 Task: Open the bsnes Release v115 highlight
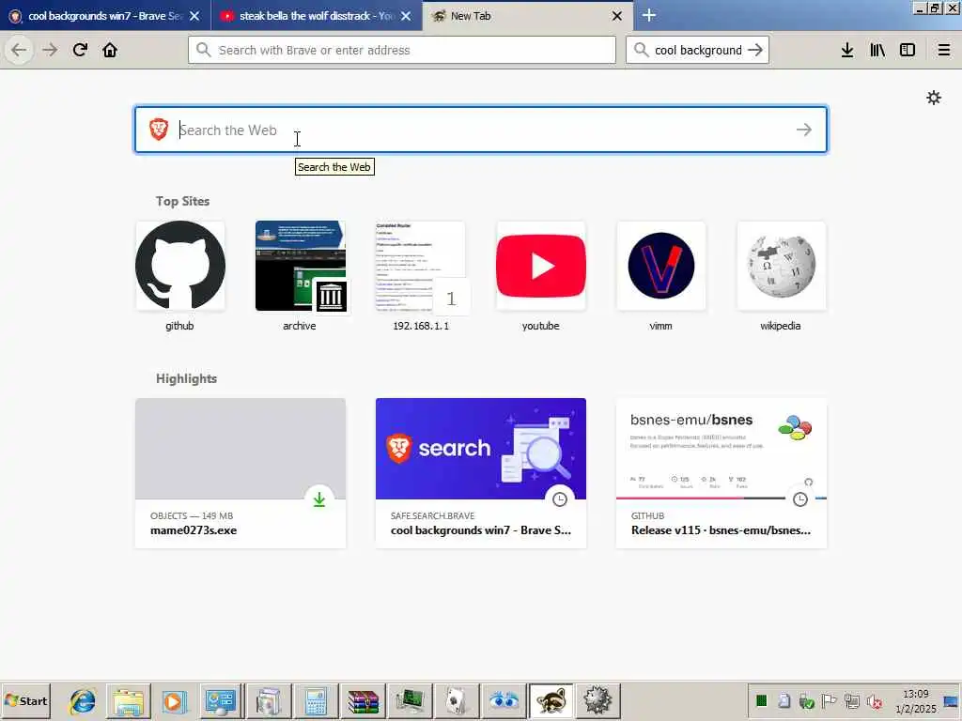point(721,473)
